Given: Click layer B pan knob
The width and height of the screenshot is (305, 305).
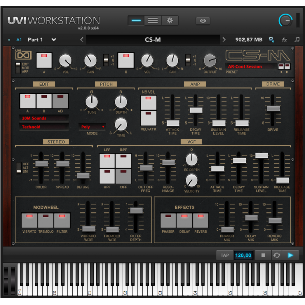Looking at the screenshot, I should click(x=172, y=60).
